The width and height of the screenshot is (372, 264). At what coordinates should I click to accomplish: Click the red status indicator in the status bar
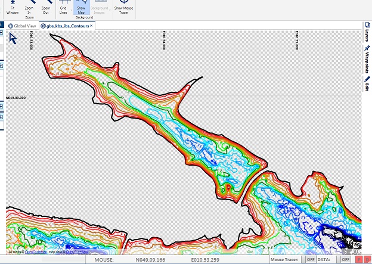358,260
